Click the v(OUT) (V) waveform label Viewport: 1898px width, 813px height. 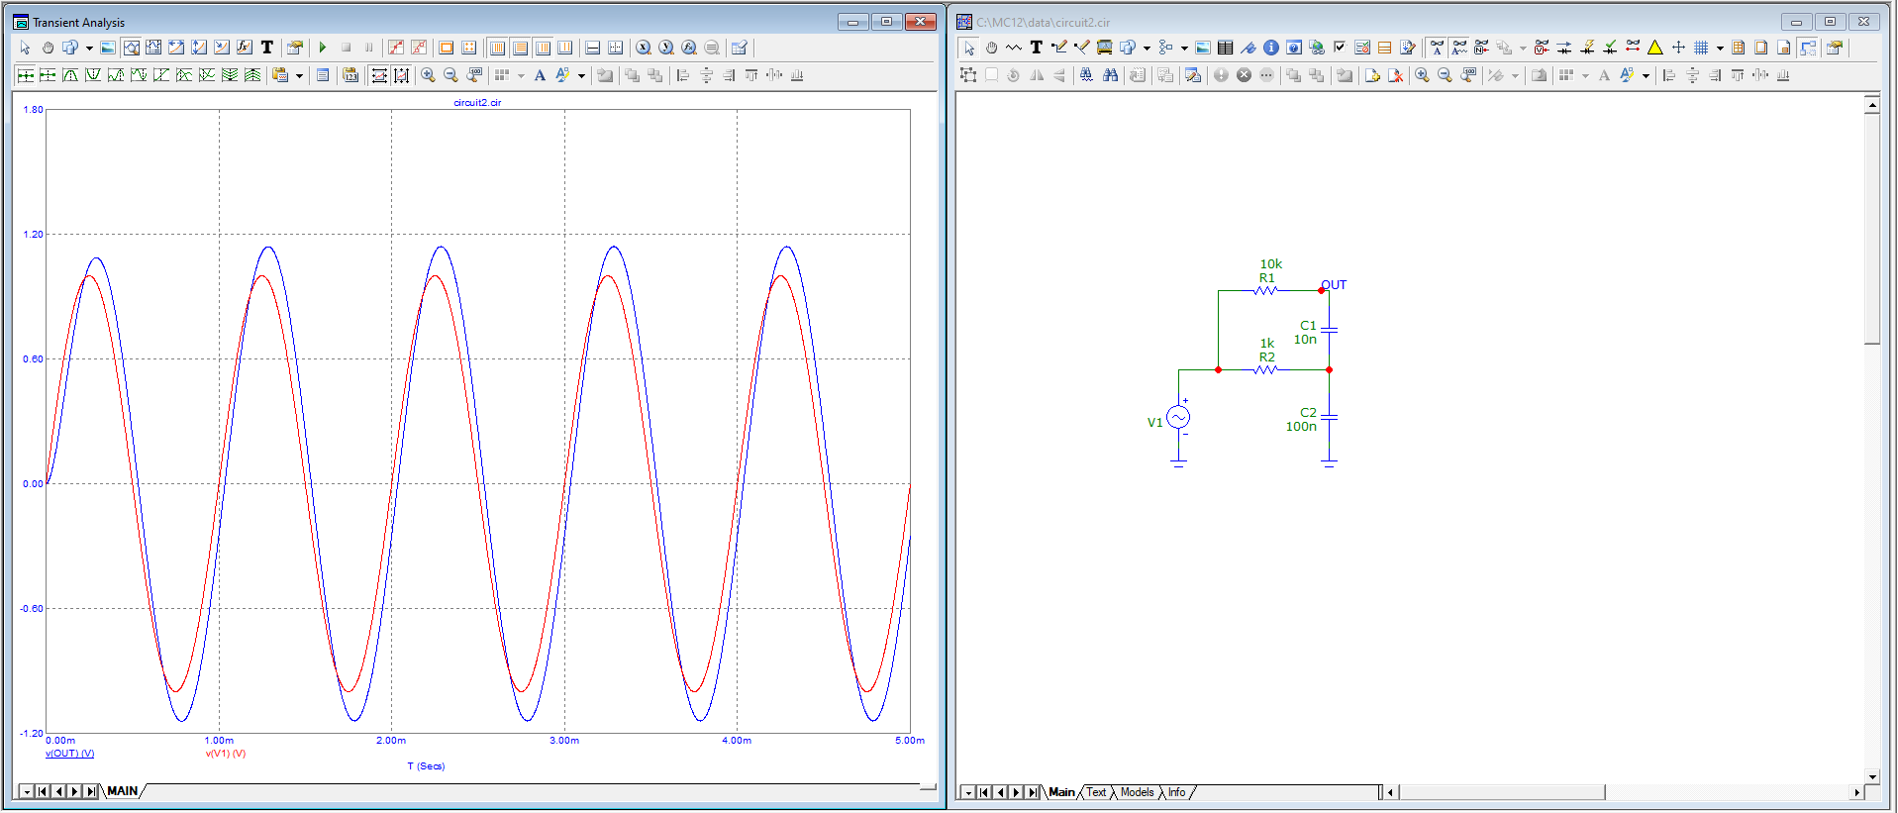coord(69,754)
